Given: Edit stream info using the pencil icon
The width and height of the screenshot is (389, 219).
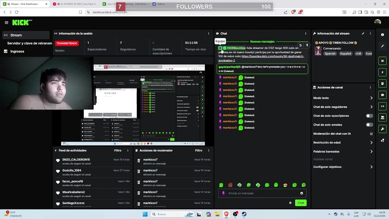Looking at the screenshot, I should (363, 33).
